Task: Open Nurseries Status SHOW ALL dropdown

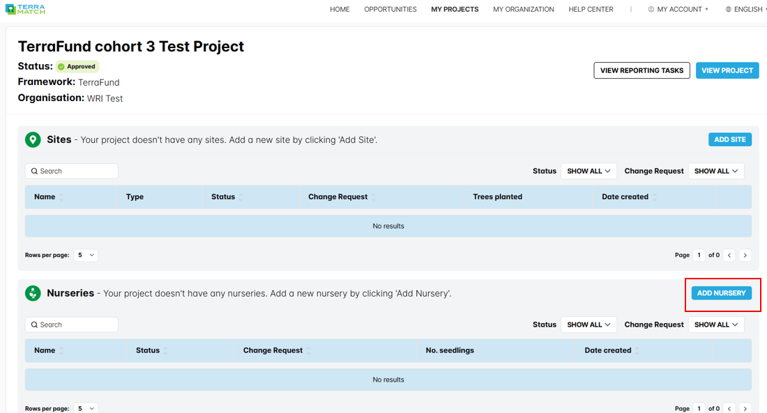Action: 588,325
